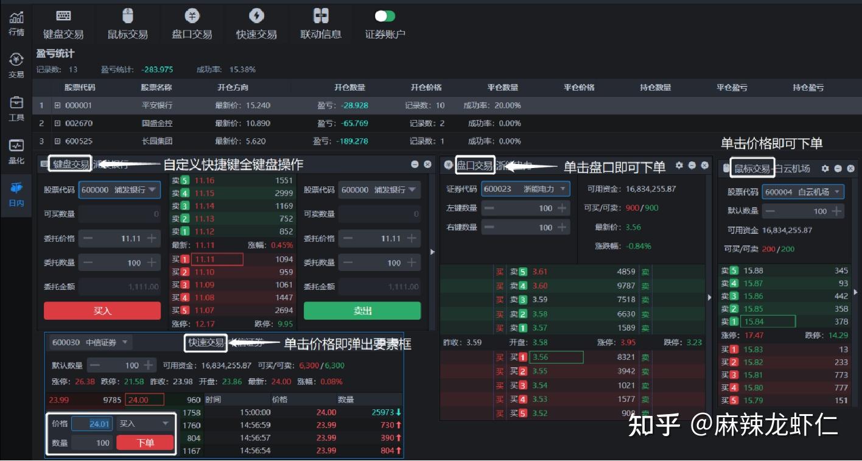The height and width of the screenshot is (461, 862).
Task: Click buy-side 可买数量 field
Action: coord(120,214)
